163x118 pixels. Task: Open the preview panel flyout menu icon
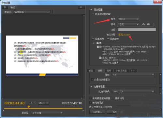[x=81, y=7]
